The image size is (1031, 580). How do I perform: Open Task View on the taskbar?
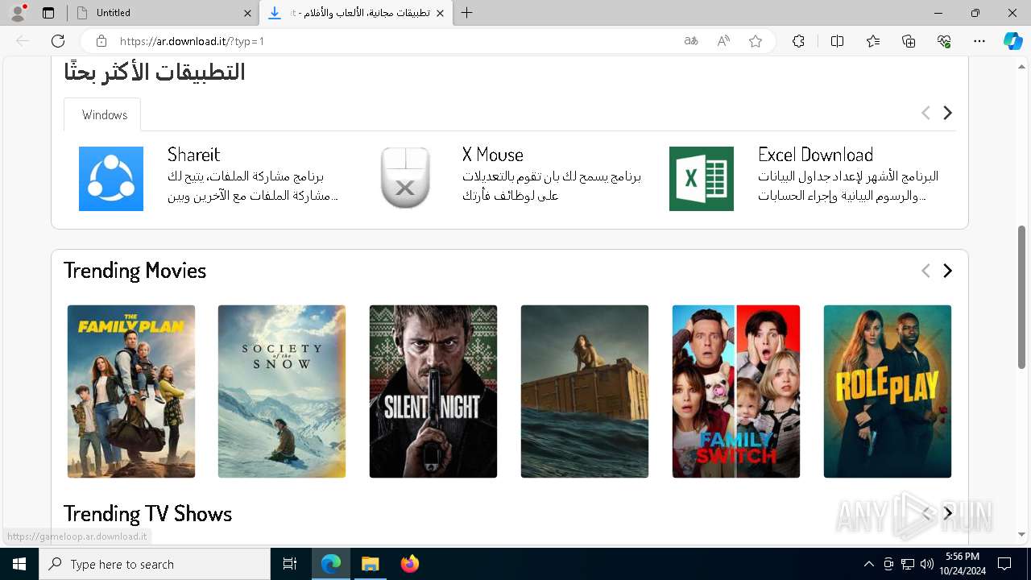290,564
